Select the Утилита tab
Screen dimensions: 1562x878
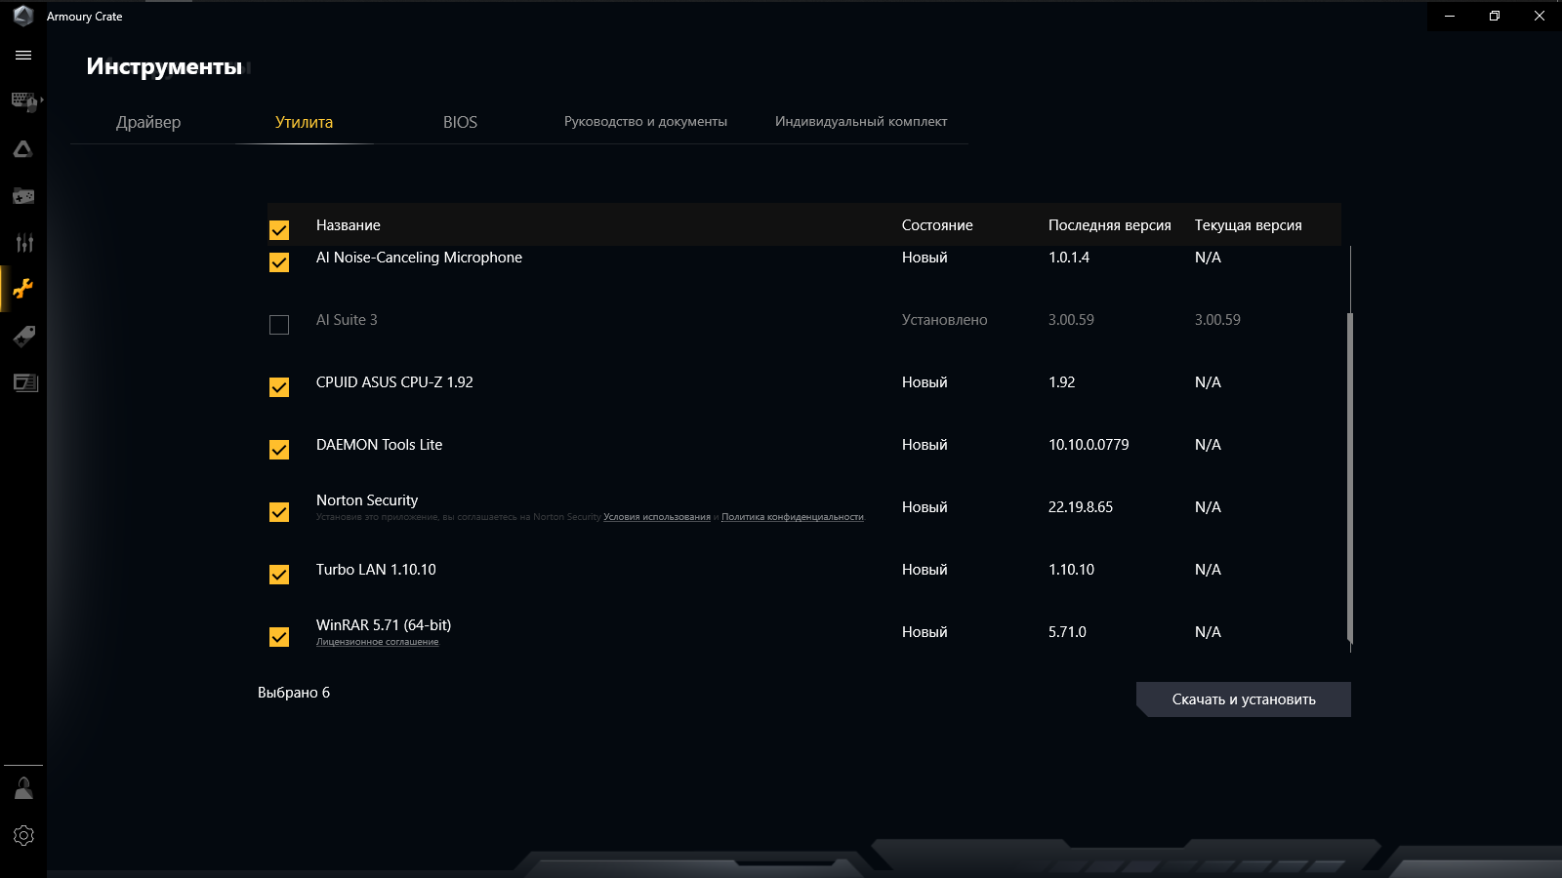(305, 122)
